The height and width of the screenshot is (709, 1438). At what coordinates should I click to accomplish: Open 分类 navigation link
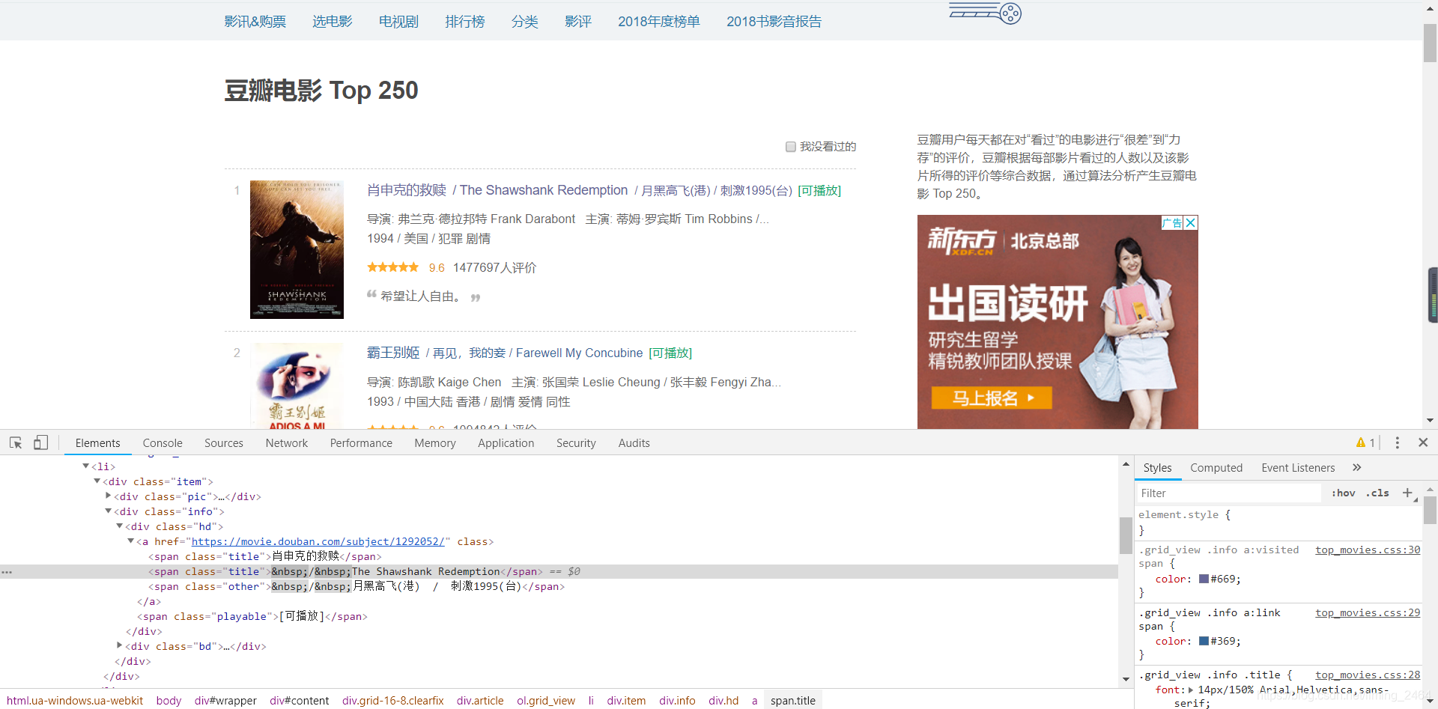tap(525, 22)
